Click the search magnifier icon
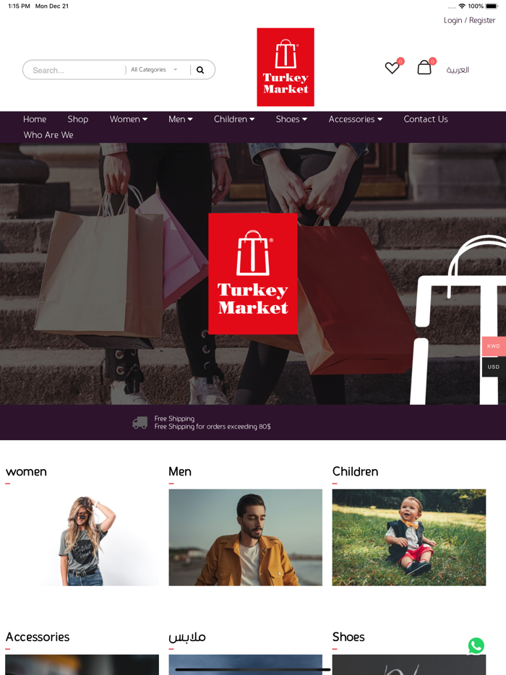 [200, 69]
